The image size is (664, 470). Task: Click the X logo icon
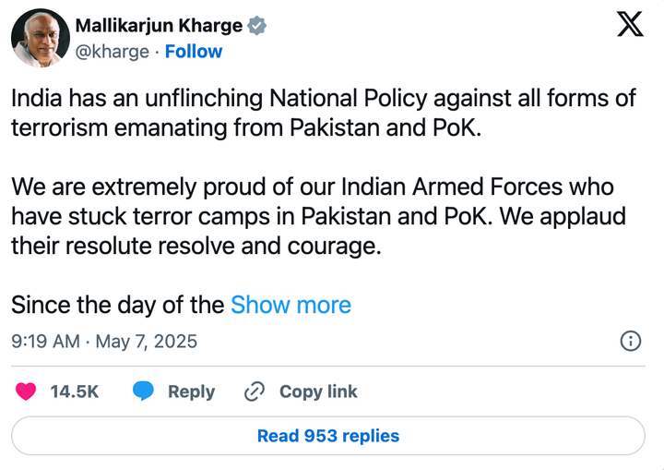(x=630, y=23)
